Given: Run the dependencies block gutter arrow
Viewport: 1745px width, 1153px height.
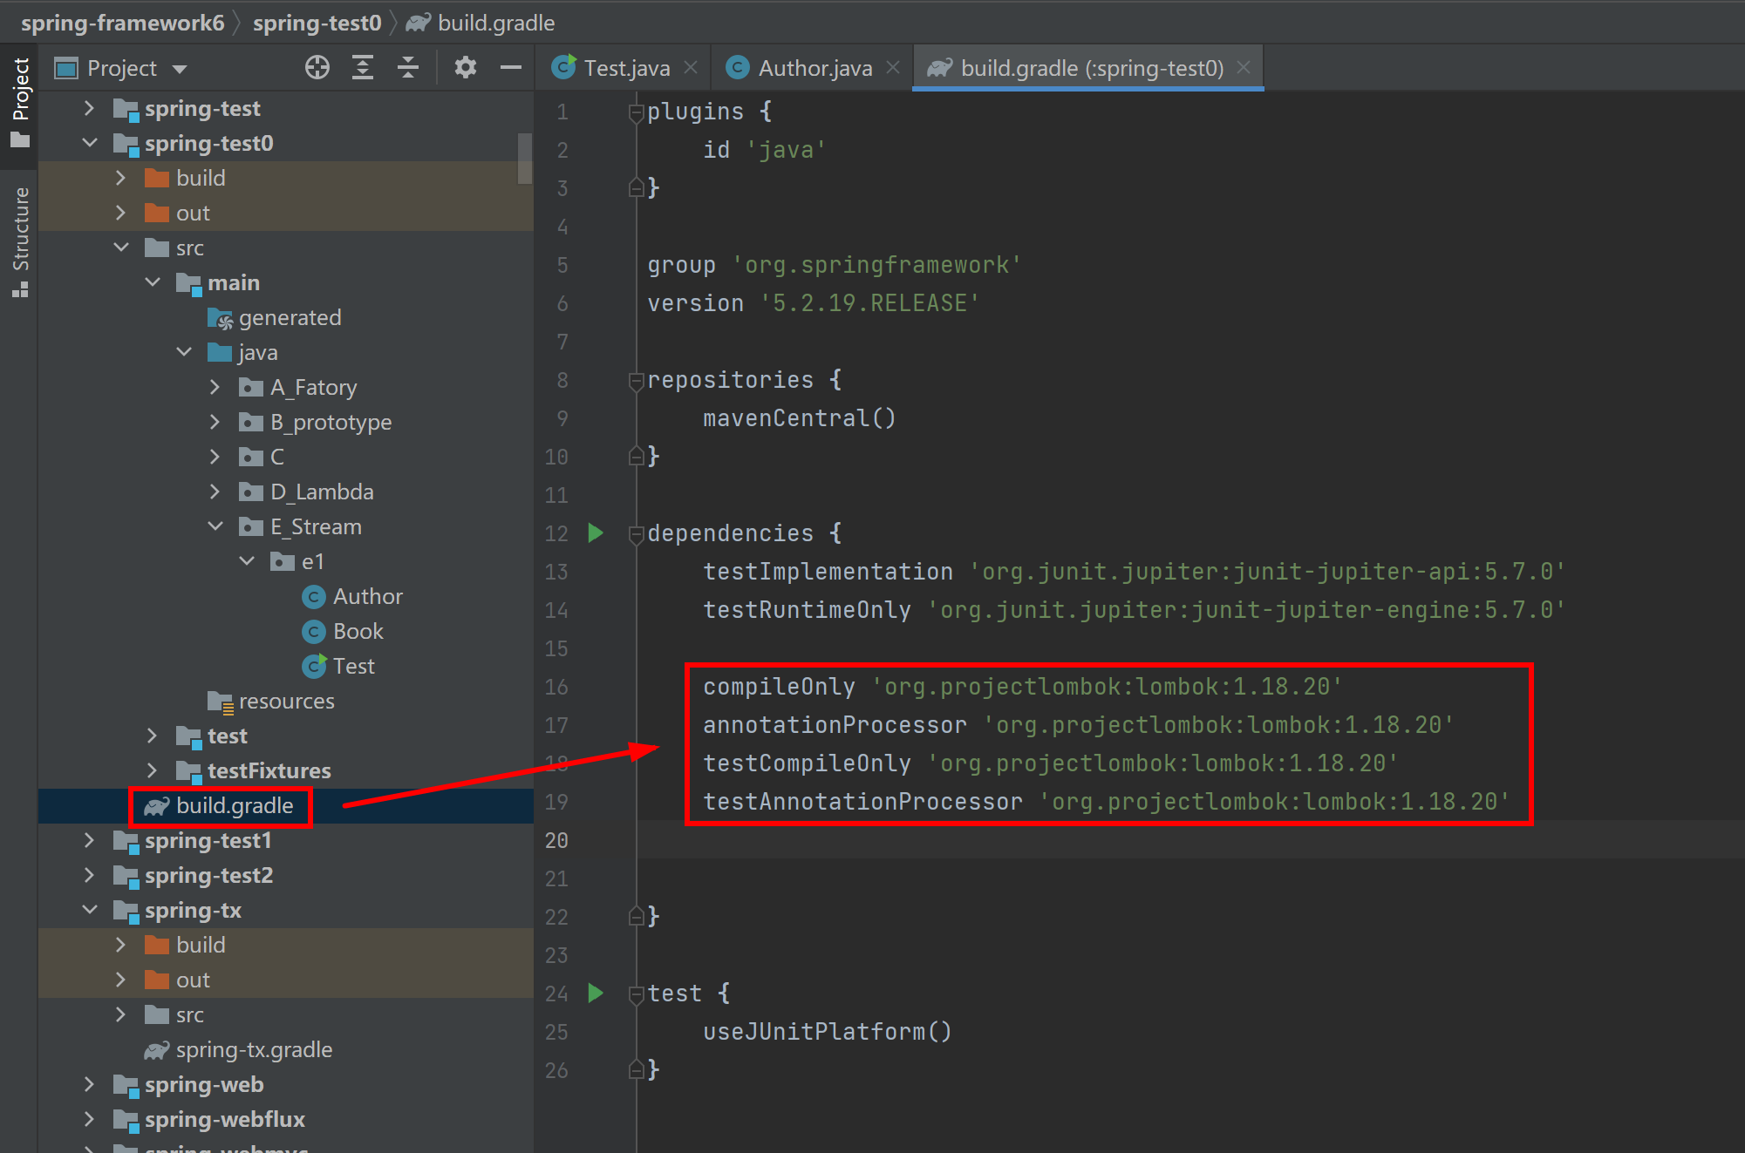Looking at the screenshot, I should [x=596, y=533].
